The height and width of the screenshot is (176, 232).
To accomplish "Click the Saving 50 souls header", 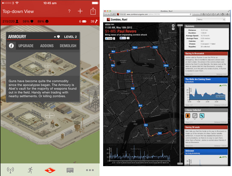I will click(x=206, y=127).
